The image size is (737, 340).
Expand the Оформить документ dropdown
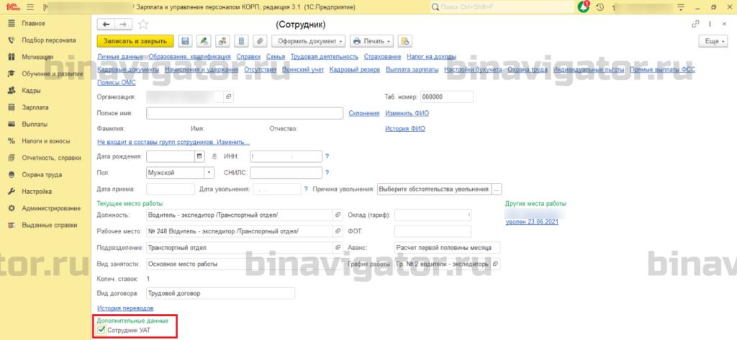(309, 41)
